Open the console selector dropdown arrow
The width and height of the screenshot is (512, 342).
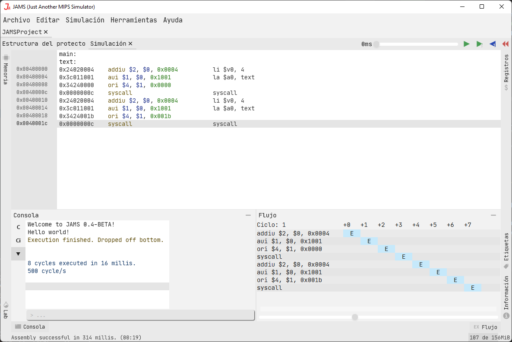pyautogui.click(x=18, y=254)
